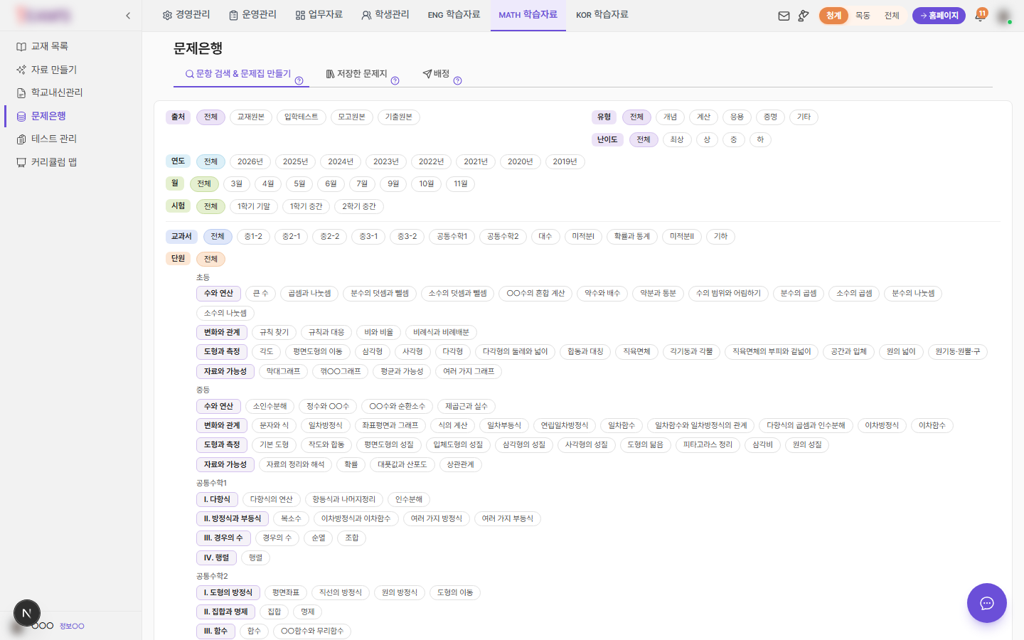The image size is (1024, 640).
Task: Switch to 배정 tab
Action: pyautogui.click(x=436, y=74)
